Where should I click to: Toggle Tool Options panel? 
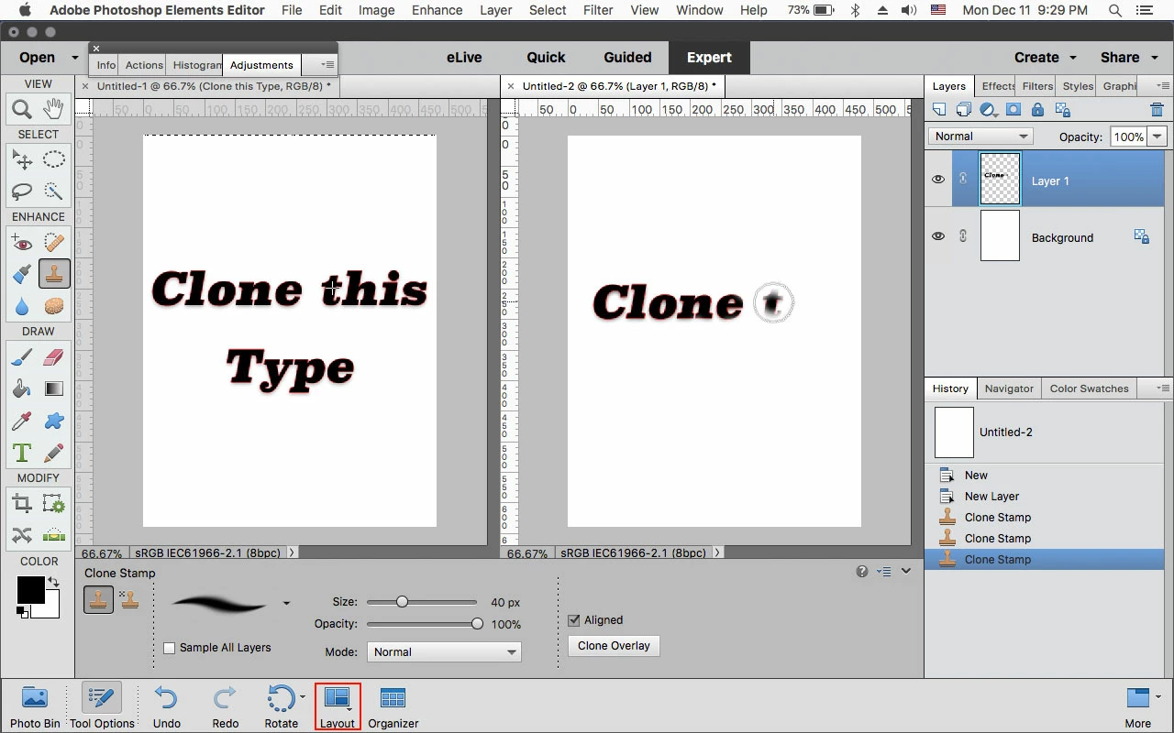coord(102,705)
